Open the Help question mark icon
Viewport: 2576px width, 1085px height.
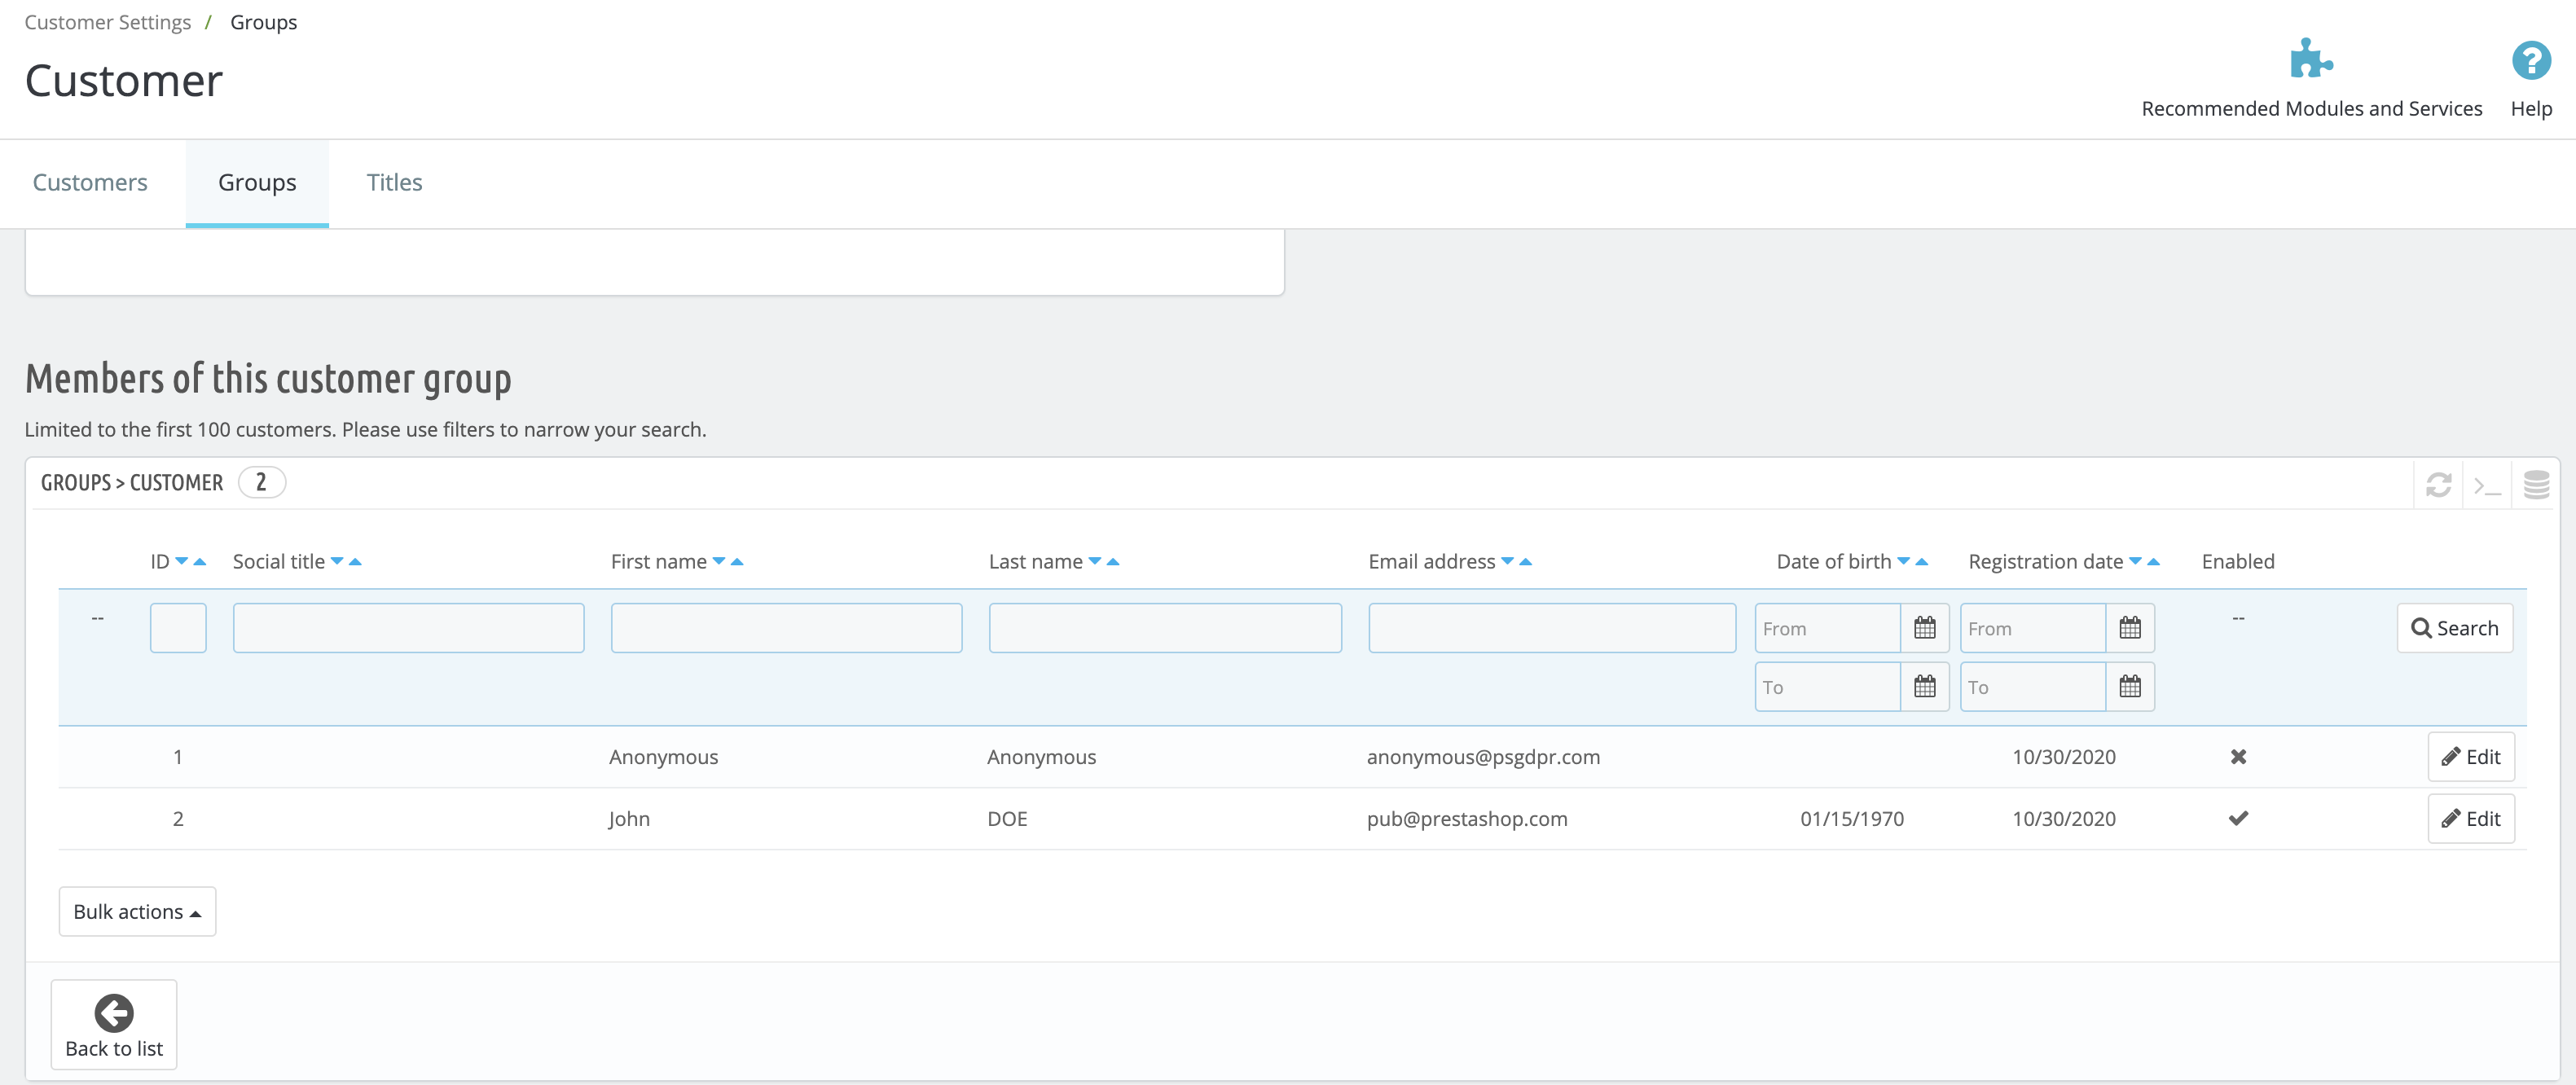pyautogui.click(x=2530, y=60)
